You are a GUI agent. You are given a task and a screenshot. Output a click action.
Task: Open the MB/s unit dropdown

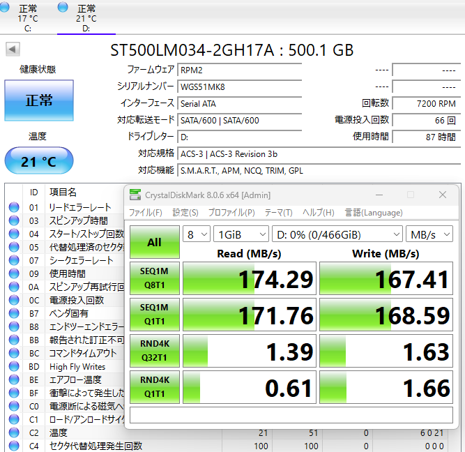point(430,234)
